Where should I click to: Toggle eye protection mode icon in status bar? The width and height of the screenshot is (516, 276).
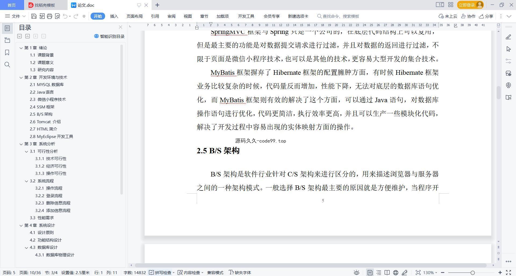pos(356,273)
